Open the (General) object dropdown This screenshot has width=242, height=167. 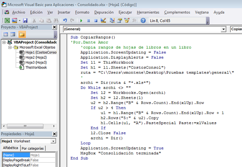pos(223,29)
